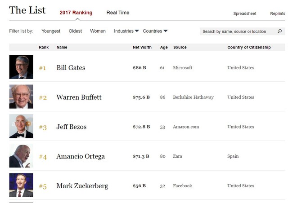Viewport: 288px width, 203px height.
Task: Select Amancio Ortega's photo
Action: point(21,156)
